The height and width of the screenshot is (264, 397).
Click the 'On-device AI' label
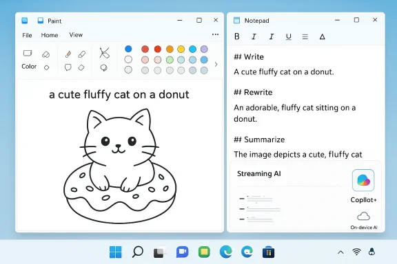(x=364, y=228)
